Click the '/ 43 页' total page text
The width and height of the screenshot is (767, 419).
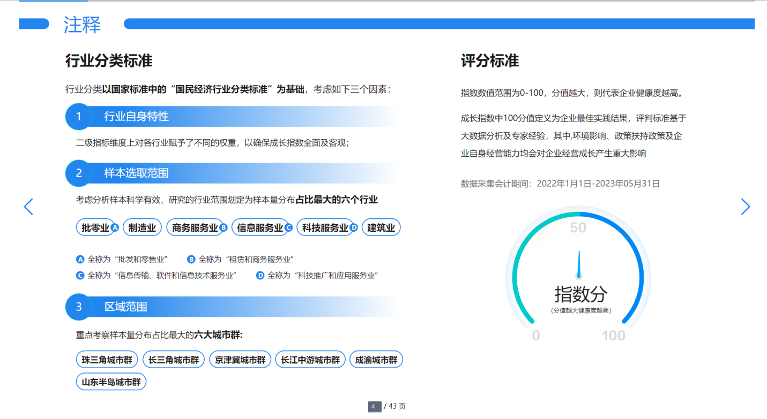394,407
